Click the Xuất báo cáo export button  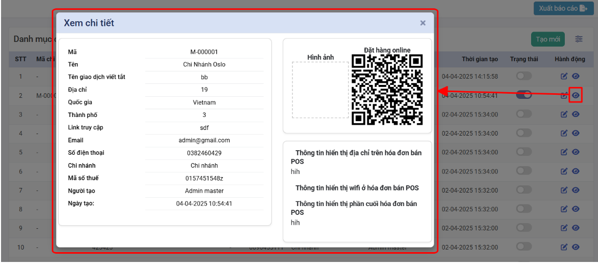pyautogui.click(x=563, y=8)
